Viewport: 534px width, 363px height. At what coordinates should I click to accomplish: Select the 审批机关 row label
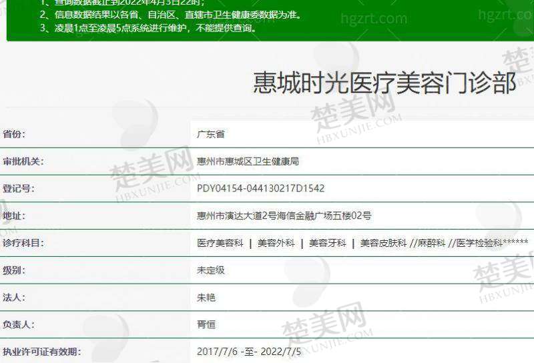23,161
